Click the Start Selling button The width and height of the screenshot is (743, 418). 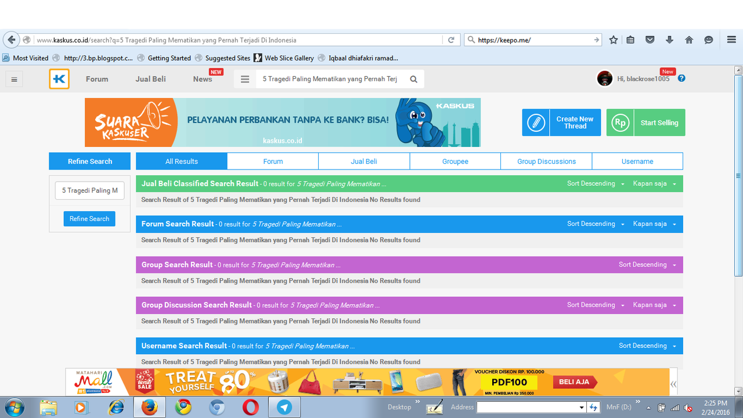(646, 122)
